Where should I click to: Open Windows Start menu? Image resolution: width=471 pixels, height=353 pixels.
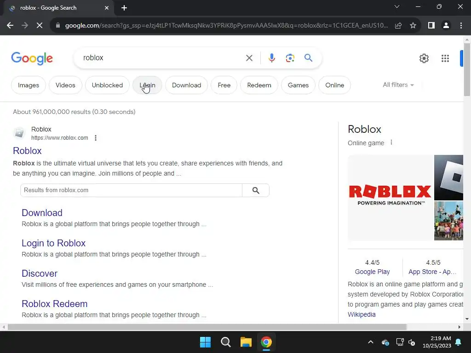(206, 342)
